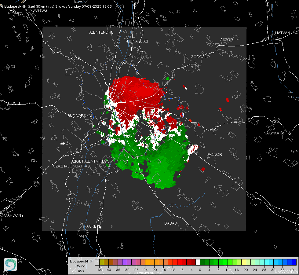Click the SZÁZHALOMBATTA town label
This screenshot has width=299, height=275.
70,166
